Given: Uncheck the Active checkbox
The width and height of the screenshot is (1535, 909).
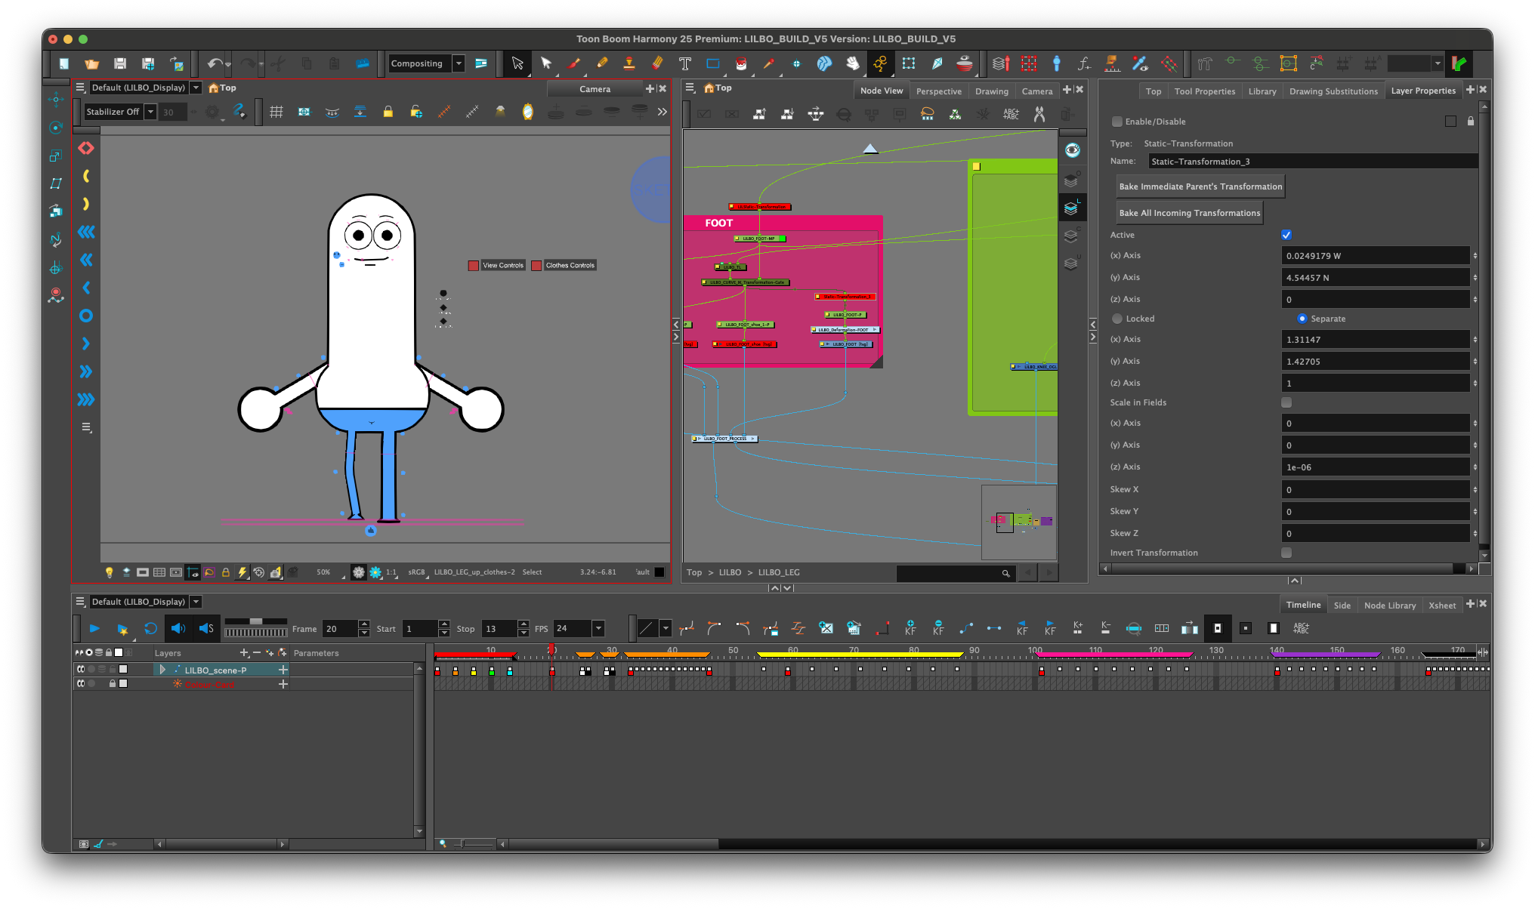Looking at the screenshot, I should 1286,235.
